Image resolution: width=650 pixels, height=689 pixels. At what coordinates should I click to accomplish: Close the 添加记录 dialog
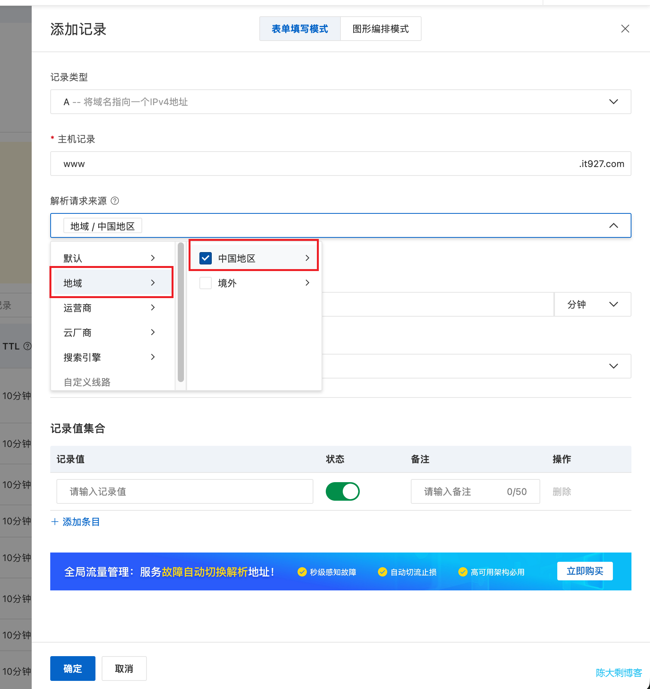pyautogui.click(x=625, y=29)
